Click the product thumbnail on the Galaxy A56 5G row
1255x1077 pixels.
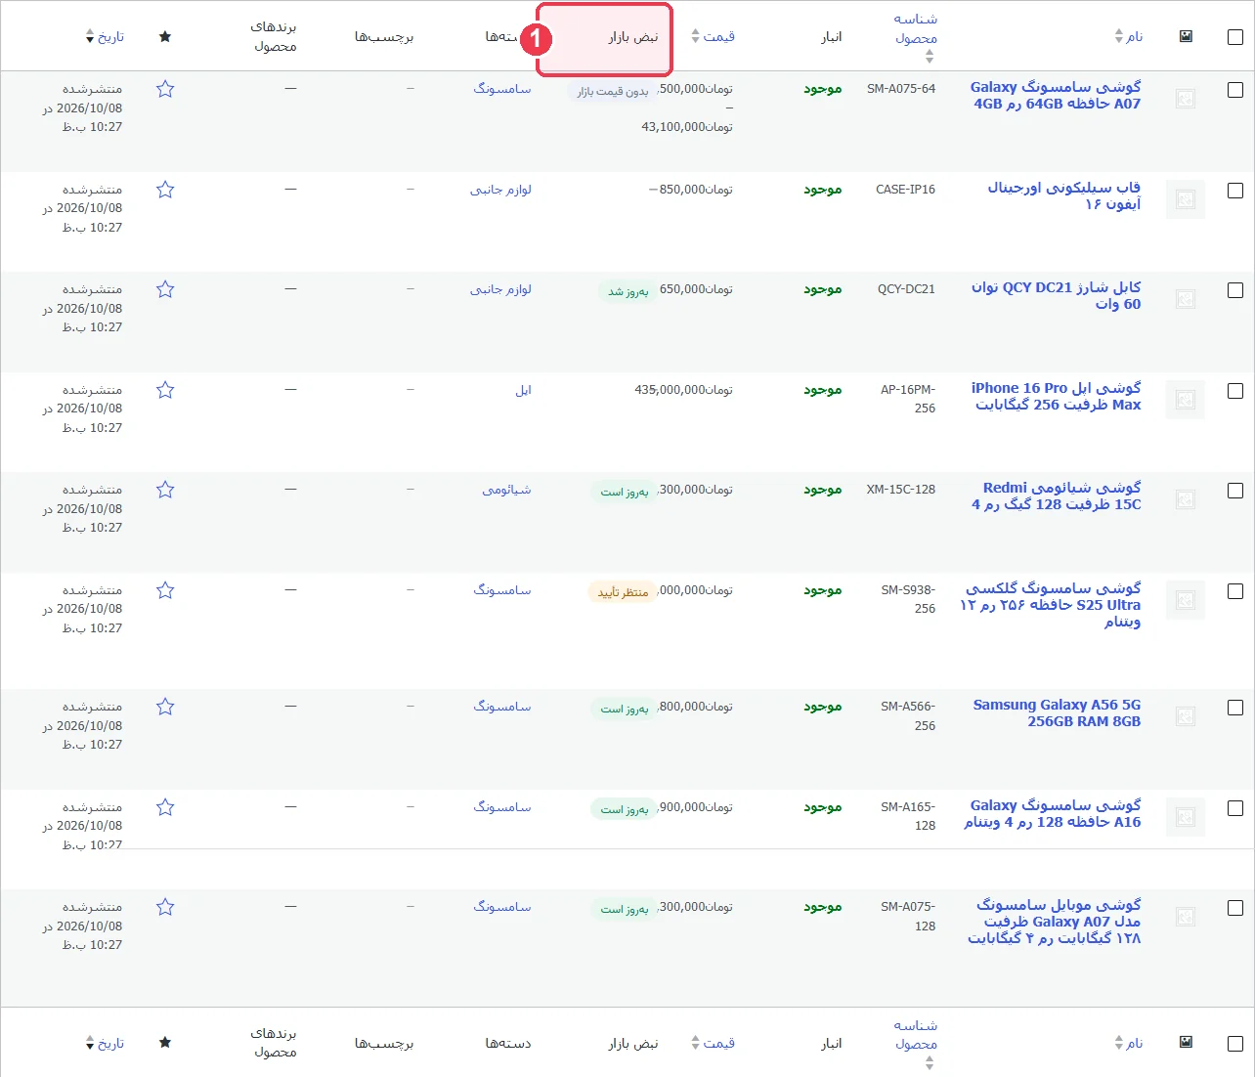pyautogui.click(x=1186, y=716)
